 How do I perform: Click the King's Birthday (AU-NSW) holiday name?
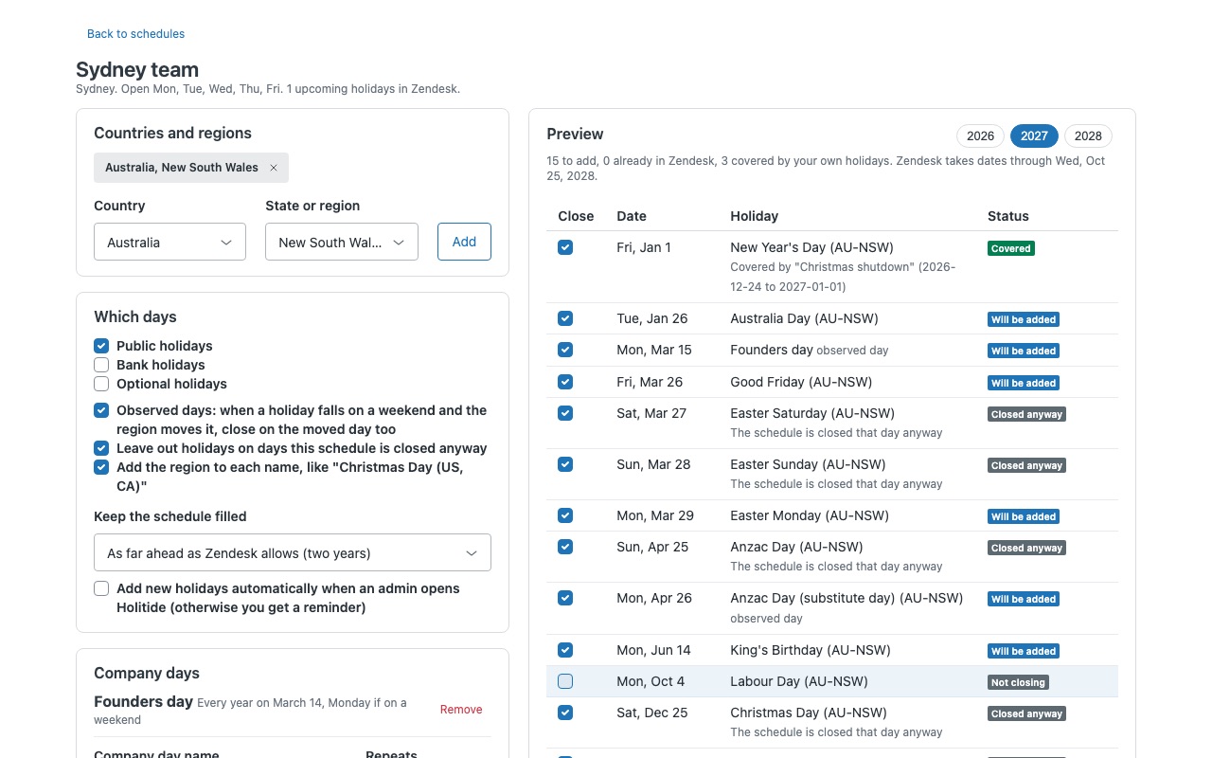811,650
